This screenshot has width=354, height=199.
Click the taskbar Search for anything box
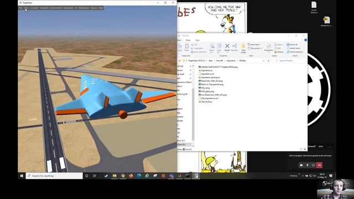(54, 176)
